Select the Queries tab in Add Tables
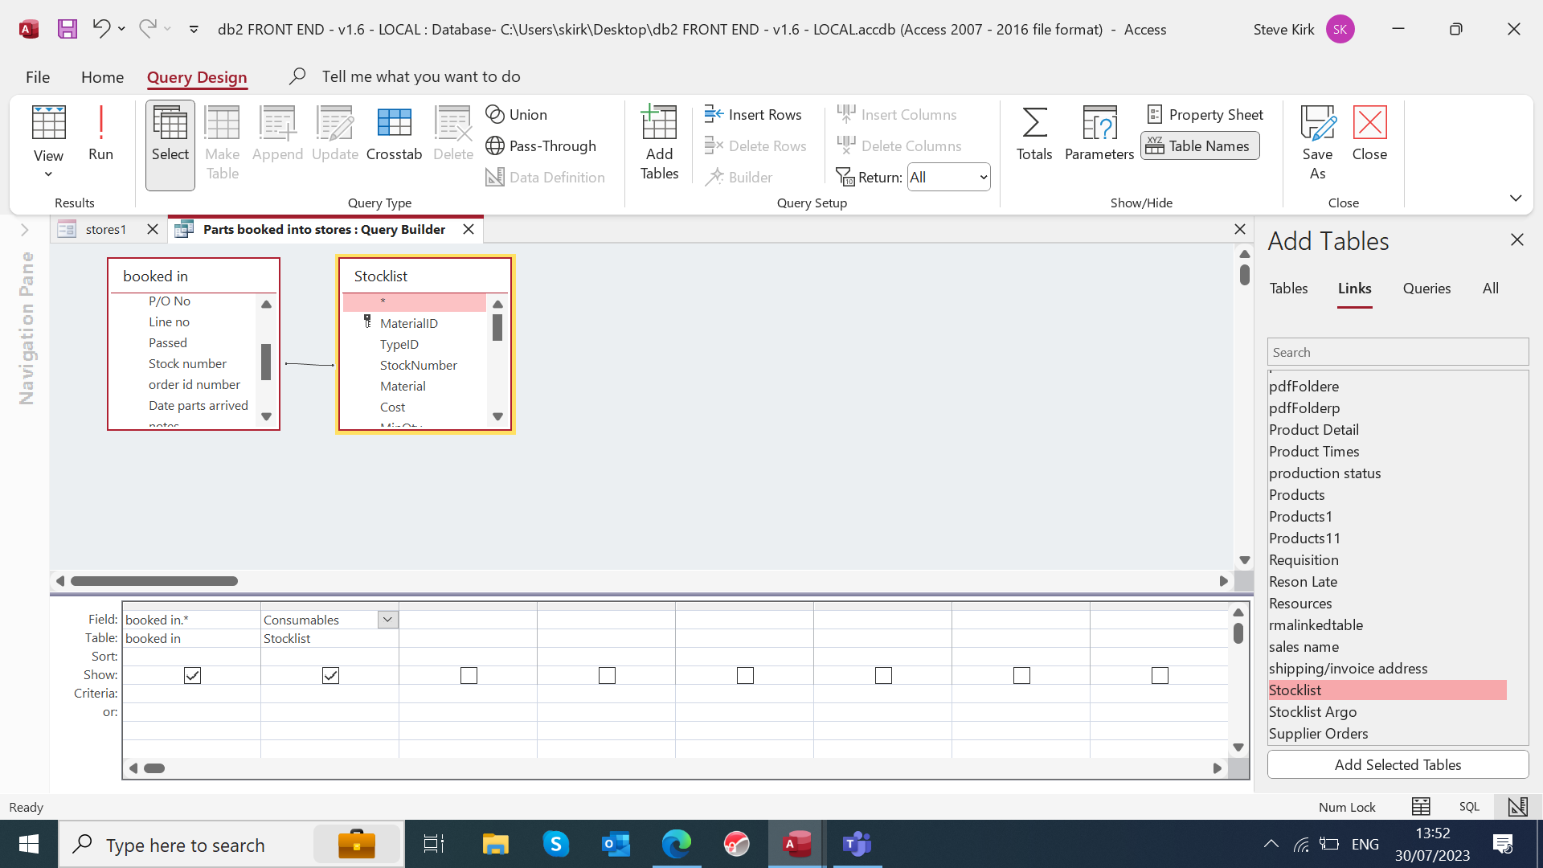1543x868 pixels. click(1426, 288)
